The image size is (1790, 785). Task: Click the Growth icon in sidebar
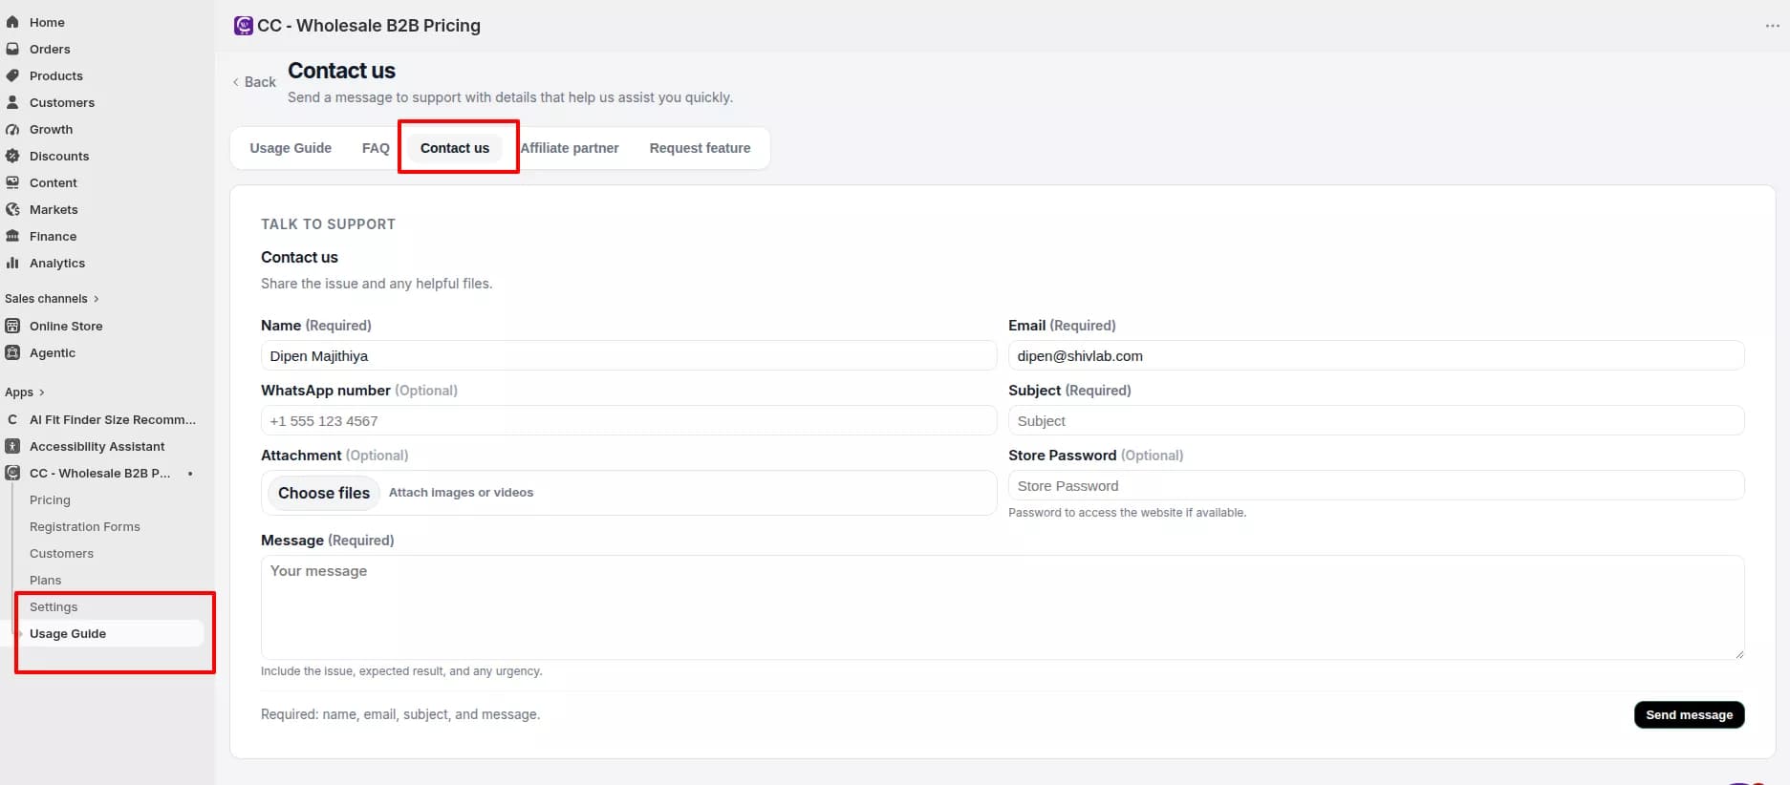pyautogui.click(x=12, y=129)
